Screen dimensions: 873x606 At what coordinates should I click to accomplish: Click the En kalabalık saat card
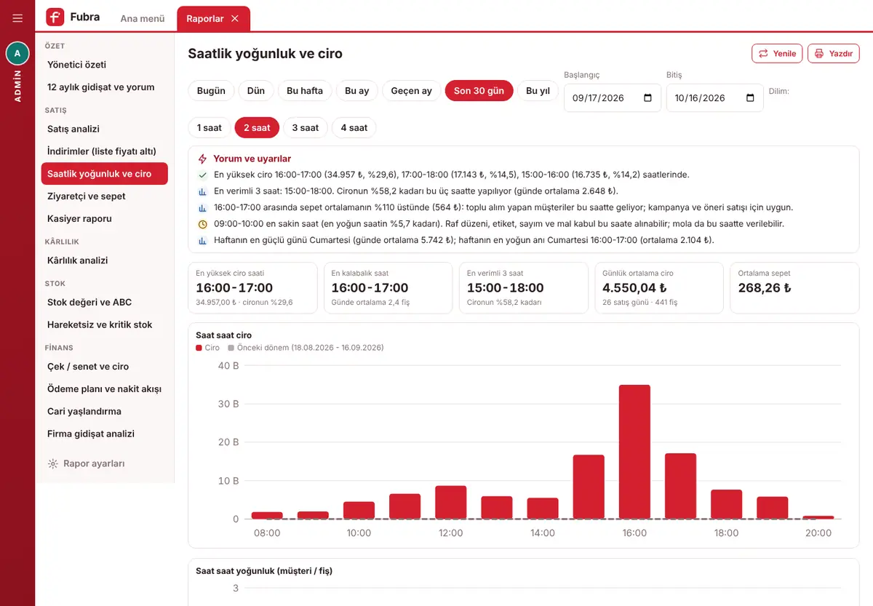coord(388,288)
